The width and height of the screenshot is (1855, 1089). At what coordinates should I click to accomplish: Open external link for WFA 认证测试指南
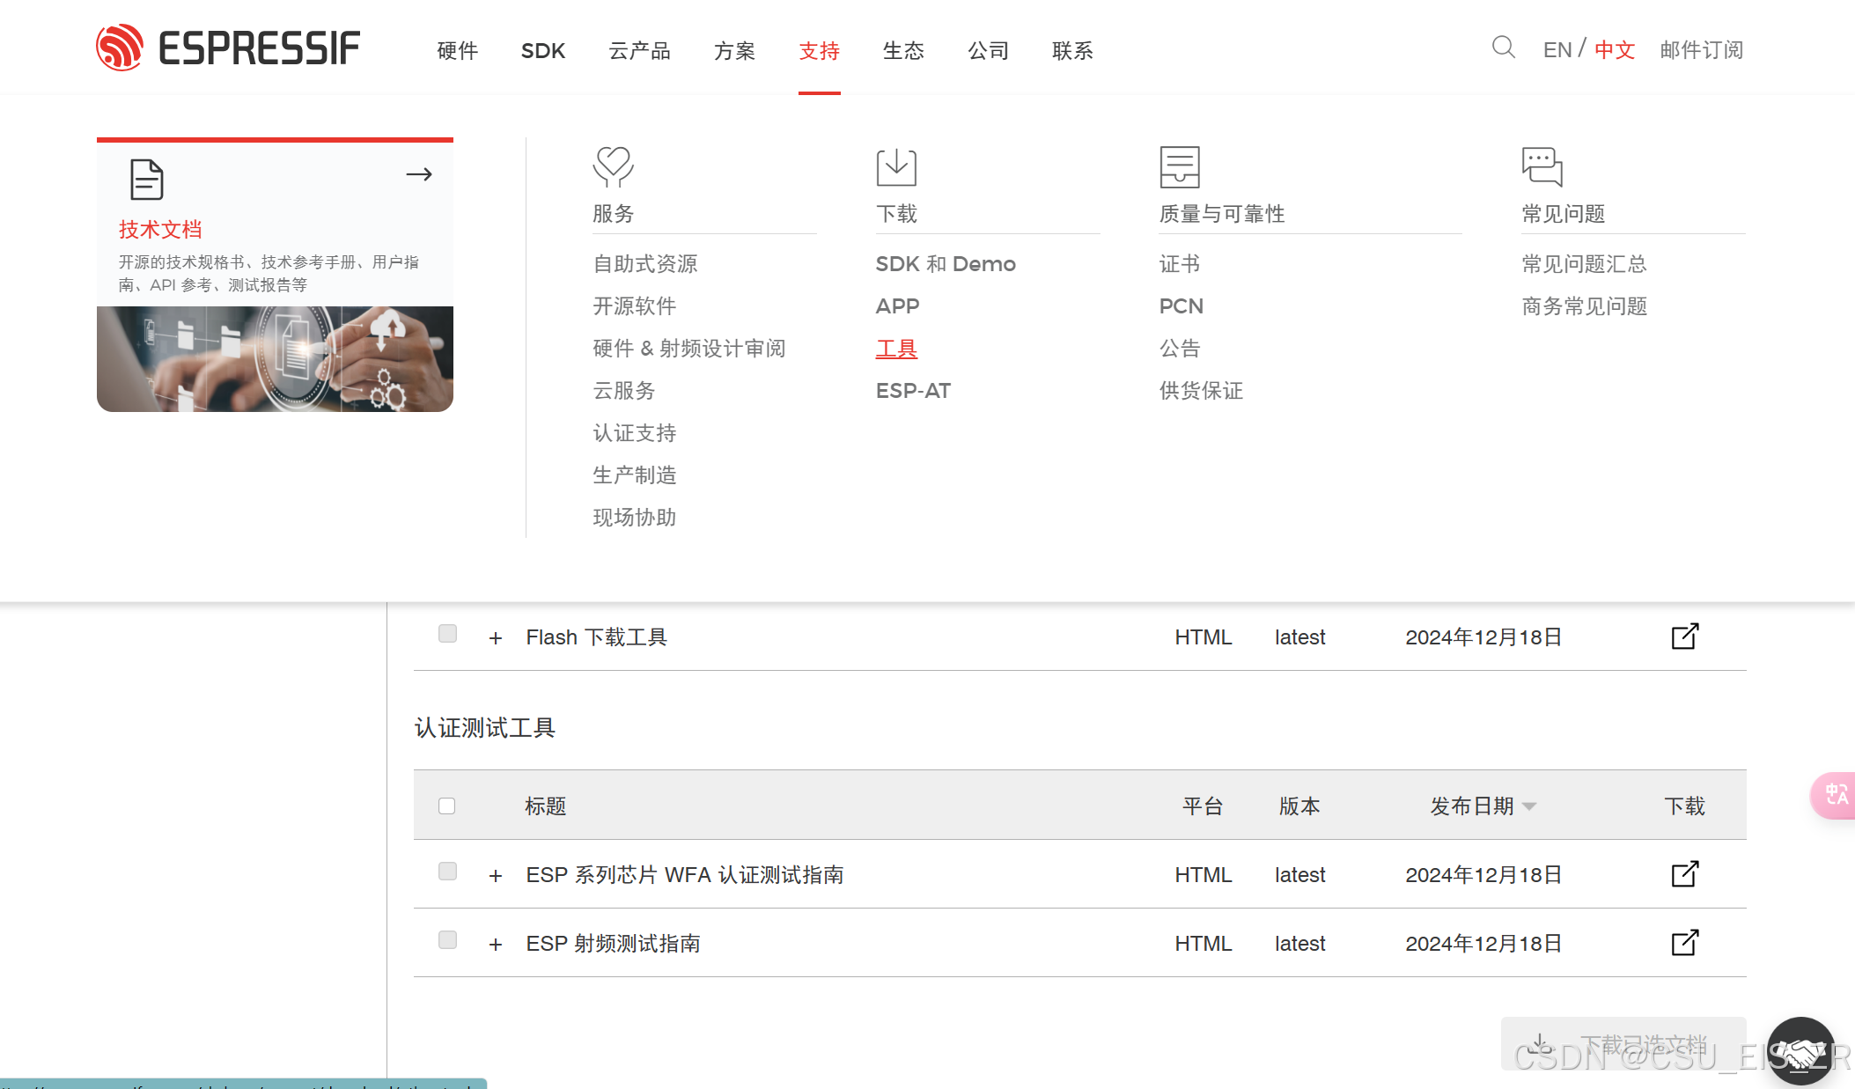1684,874
